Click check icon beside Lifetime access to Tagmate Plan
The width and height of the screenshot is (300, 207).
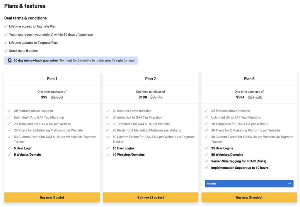[x=6, y=26]
